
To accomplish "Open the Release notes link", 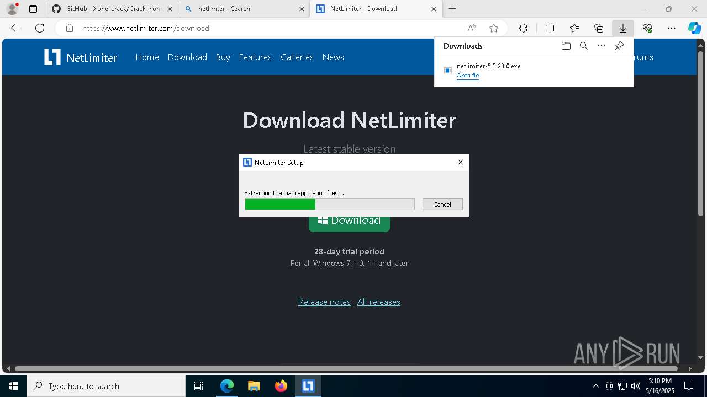I will click(324, 302).
